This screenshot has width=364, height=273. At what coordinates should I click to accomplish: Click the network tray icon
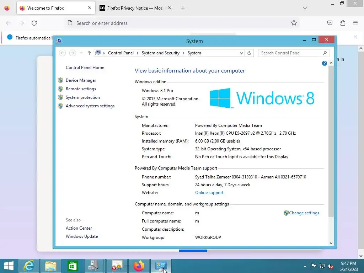pyautogui.click(x=322, y=266)
